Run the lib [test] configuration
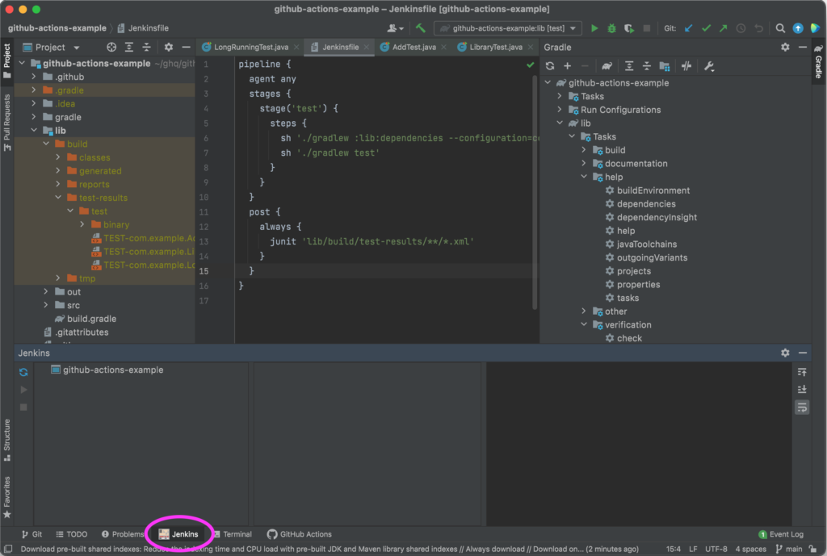The width and height of the screenshot is (827, 556). 594,28
